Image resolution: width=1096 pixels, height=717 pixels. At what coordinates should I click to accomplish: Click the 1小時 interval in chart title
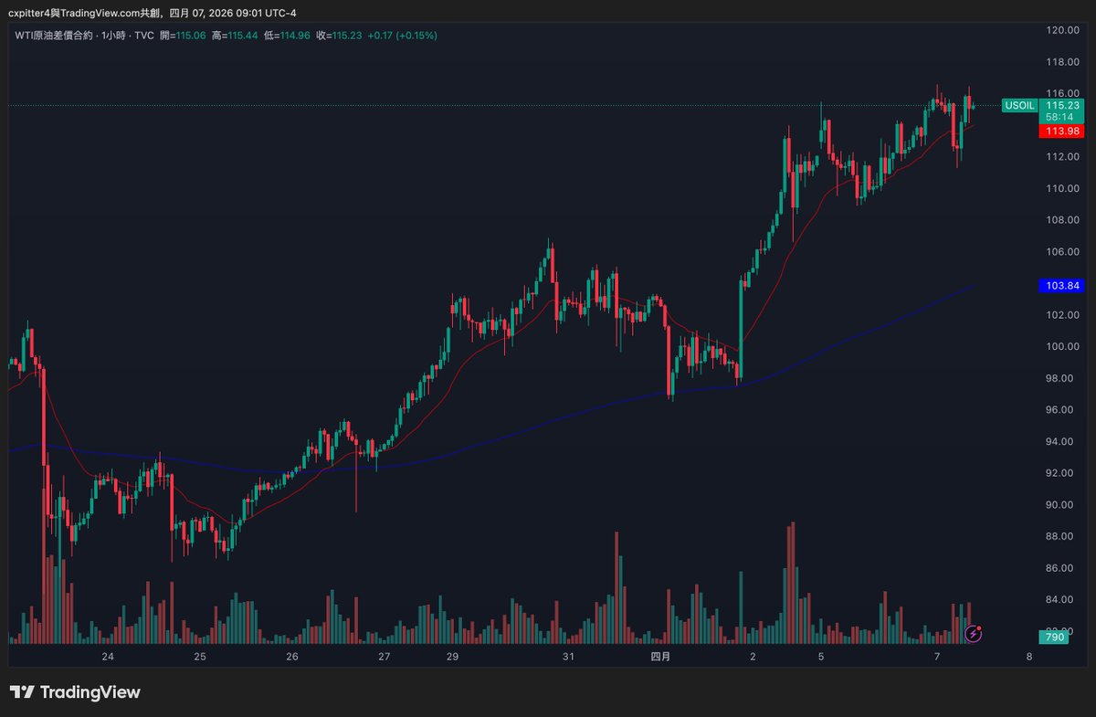(111, 36)
